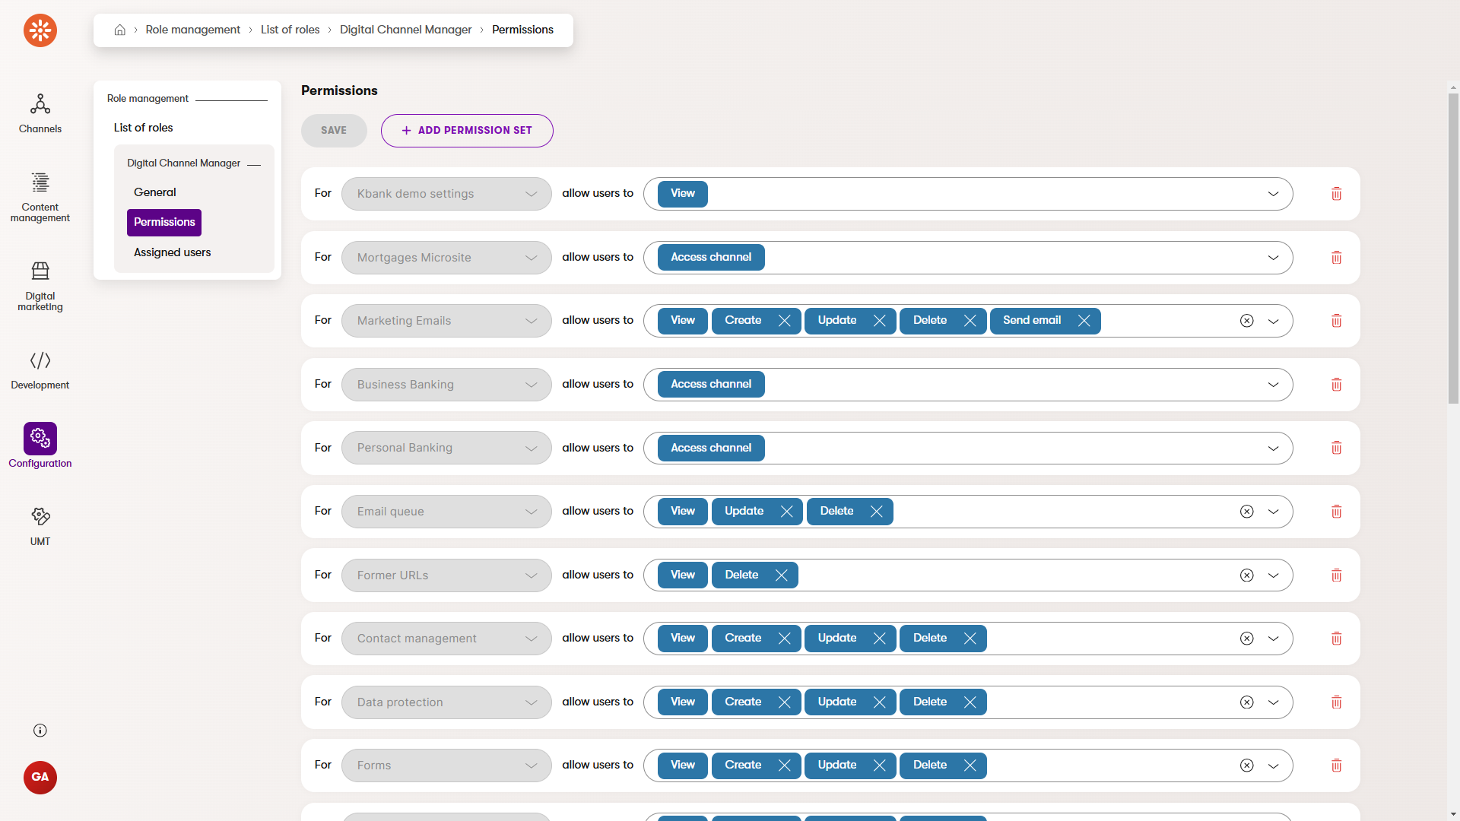
Task: Delete the Marketing Emails permission set
Action: 1336,321
